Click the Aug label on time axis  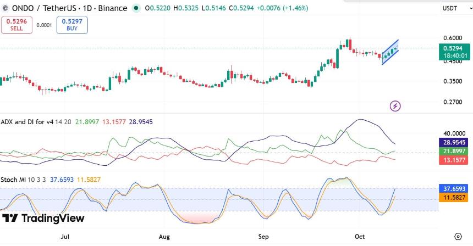[x=164, y=237]
